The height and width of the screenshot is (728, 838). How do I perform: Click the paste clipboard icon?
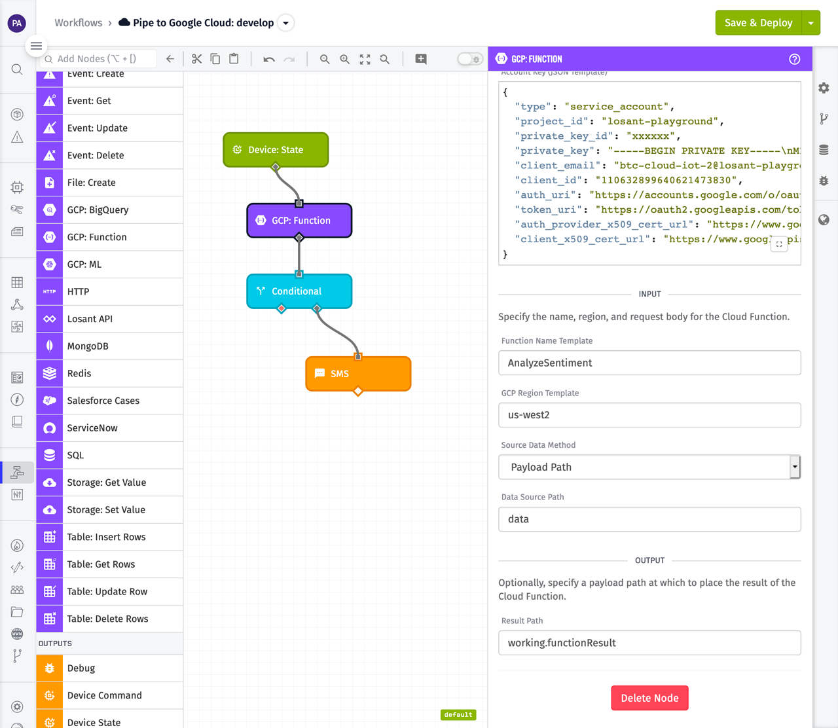point(234,59)
